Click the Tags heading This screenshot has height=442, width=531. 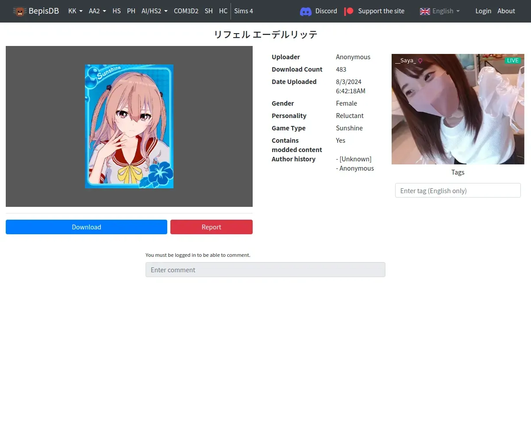(458, 172)
